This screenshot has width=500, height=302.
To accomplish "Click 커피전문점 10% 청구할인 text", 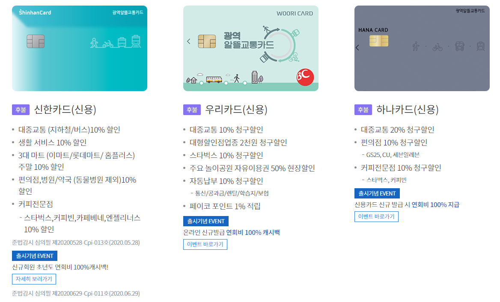I will click(x=401, y=168).
